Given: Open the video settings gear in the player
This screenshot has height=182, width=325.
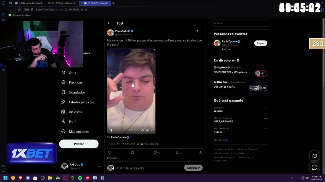Looking at the screenshot, I should (x=147, y=130).
